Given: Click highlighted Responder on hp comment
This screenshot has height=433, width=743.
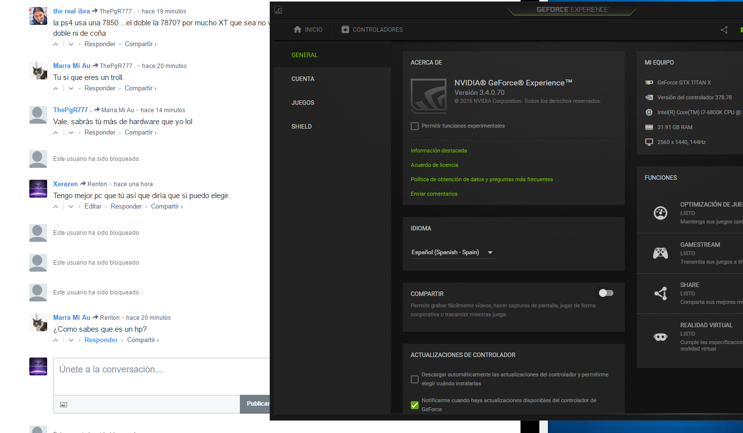Looking at the screenshot, I should (x=101, y=340).
